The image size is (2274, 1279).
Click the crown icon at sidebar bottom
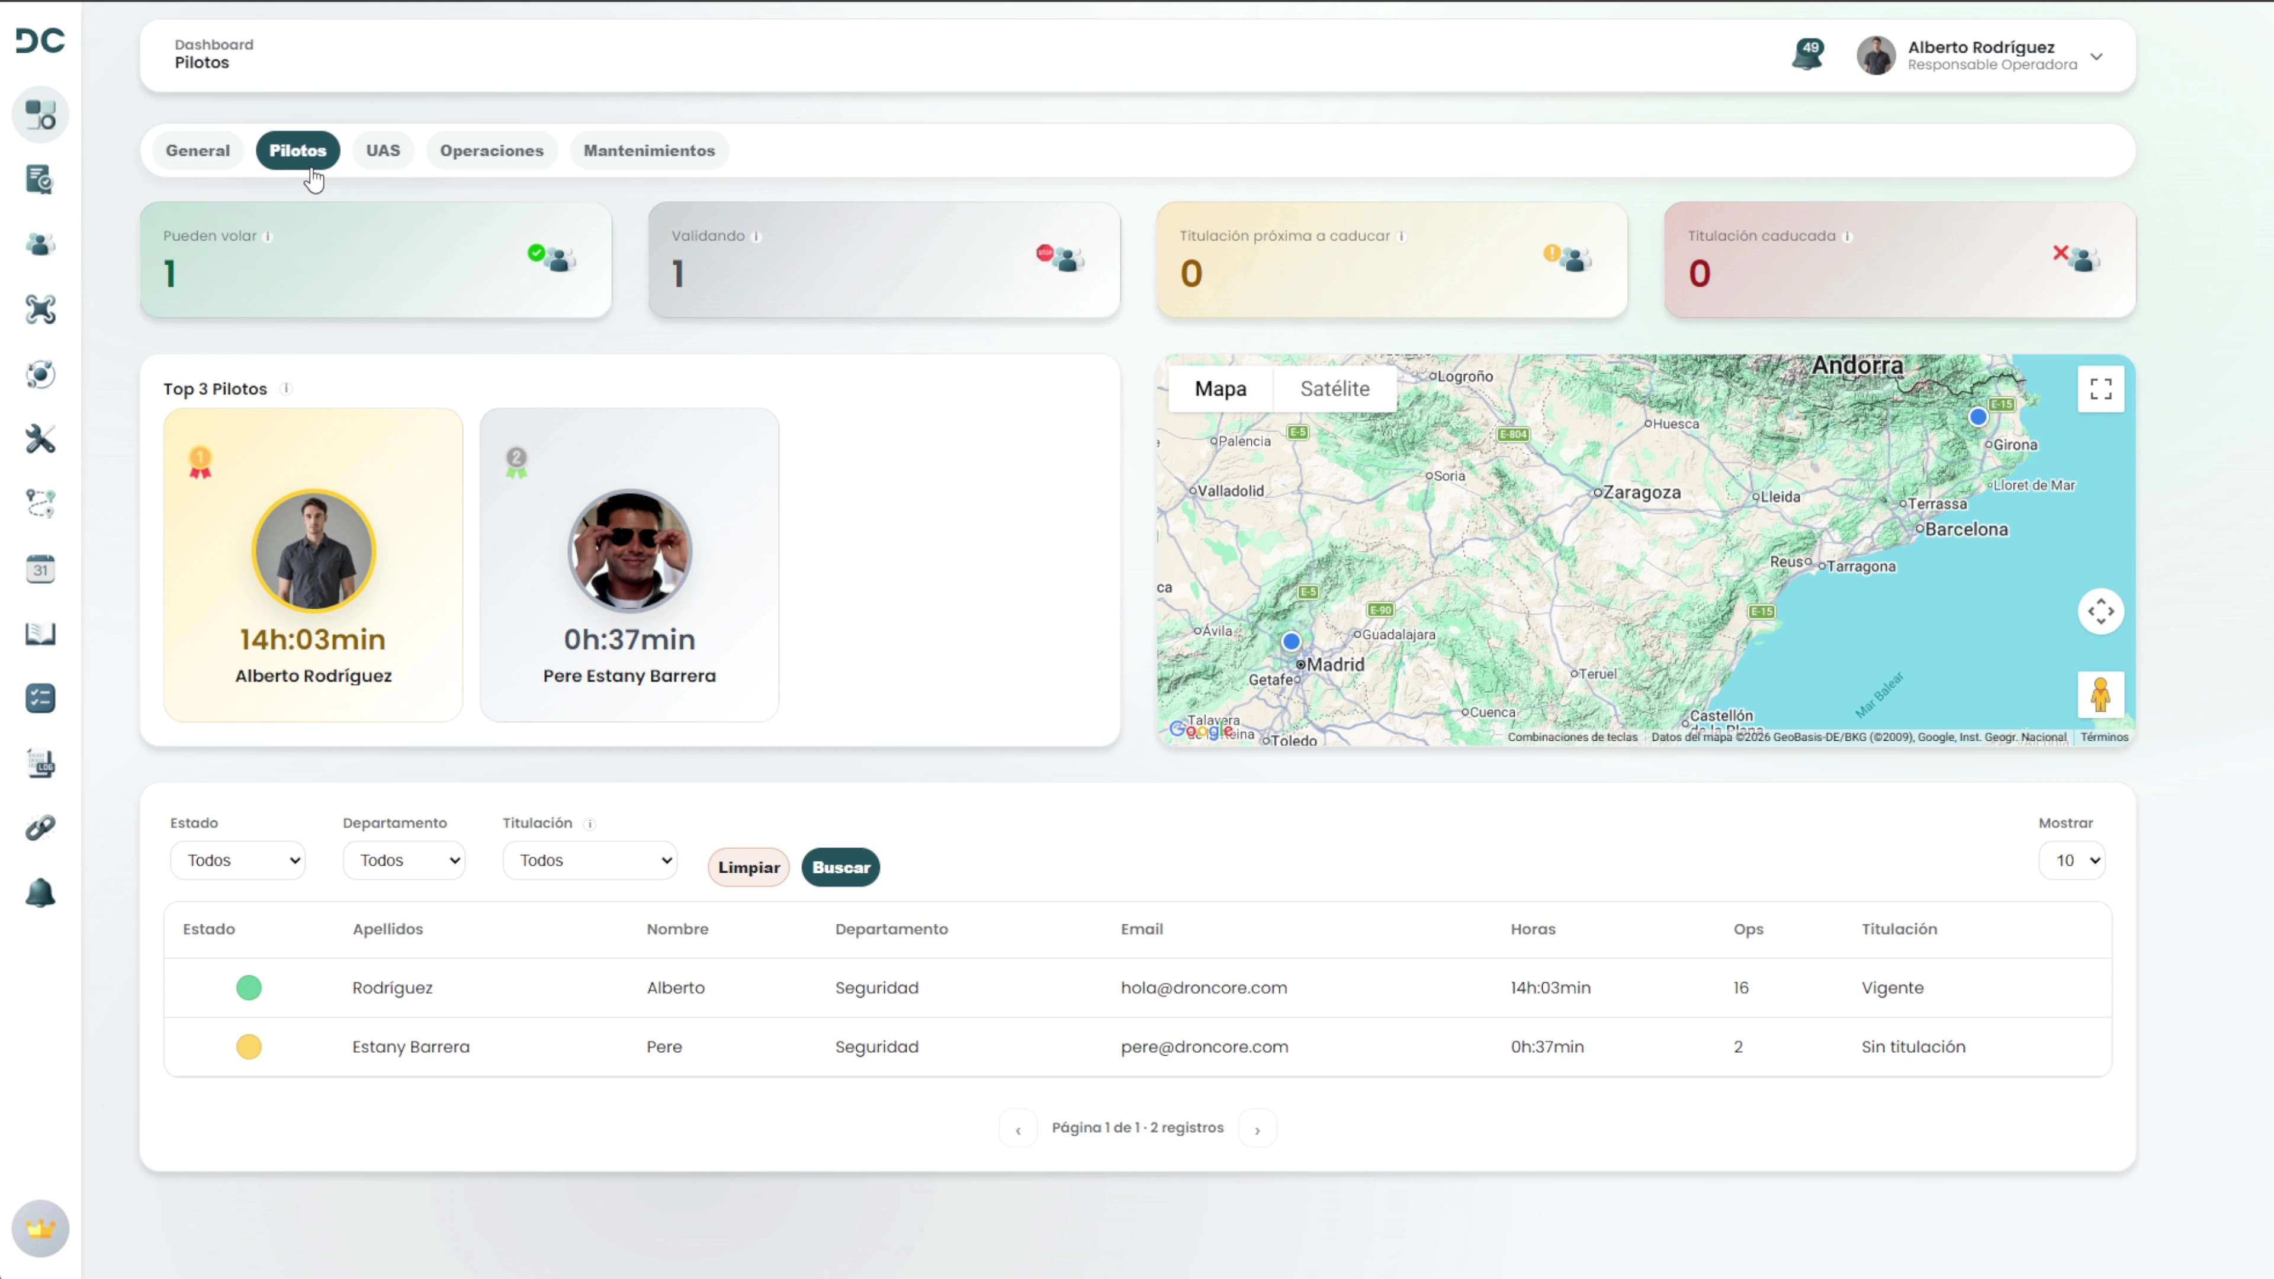[x=41, y=1229]
